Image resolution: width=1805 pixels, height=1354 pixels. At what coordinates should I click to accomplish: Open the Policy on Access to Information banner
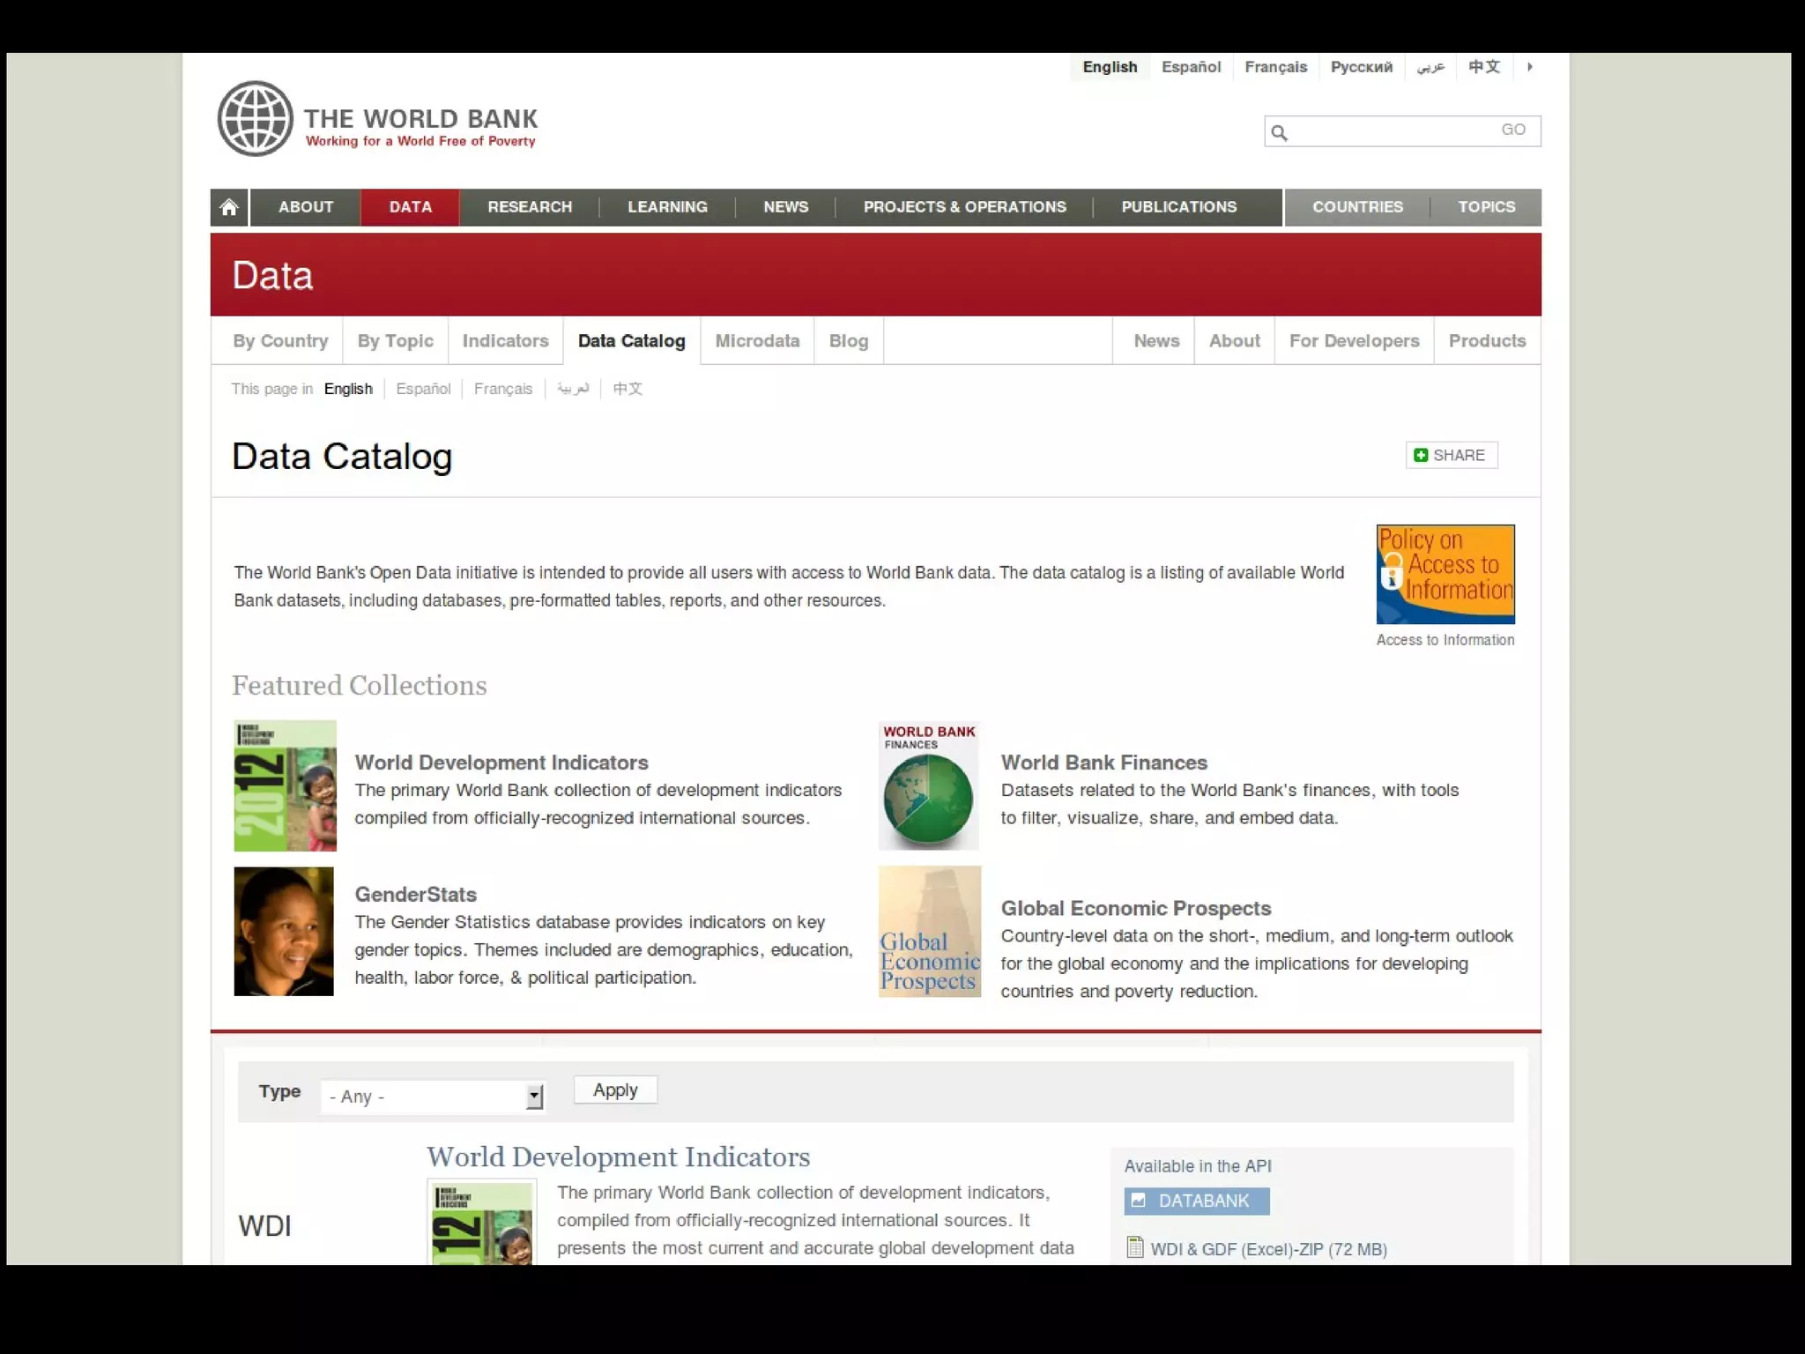tap(1445, 574)
